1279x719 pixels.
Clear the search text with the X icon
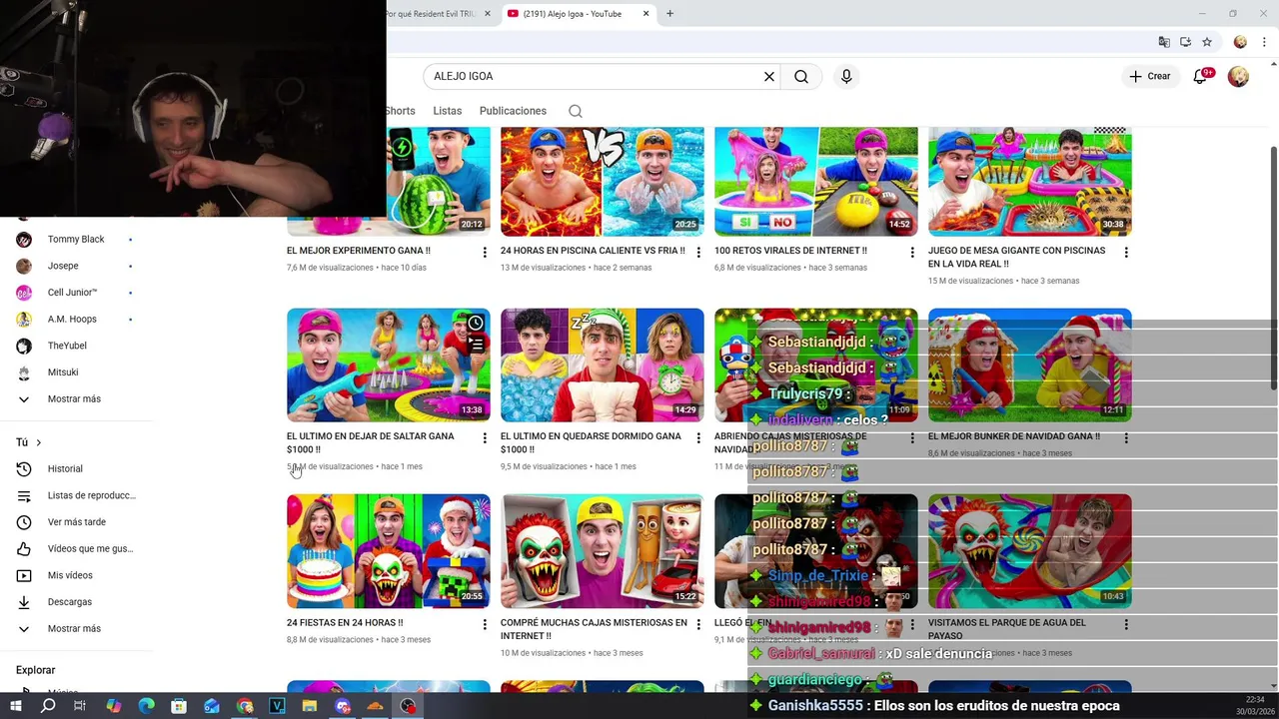pos(769,76)
